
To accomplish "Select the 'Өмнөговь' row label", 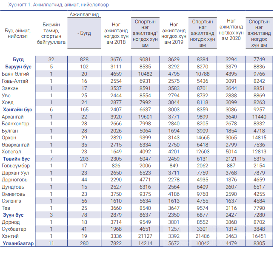I will coord(14,194).
